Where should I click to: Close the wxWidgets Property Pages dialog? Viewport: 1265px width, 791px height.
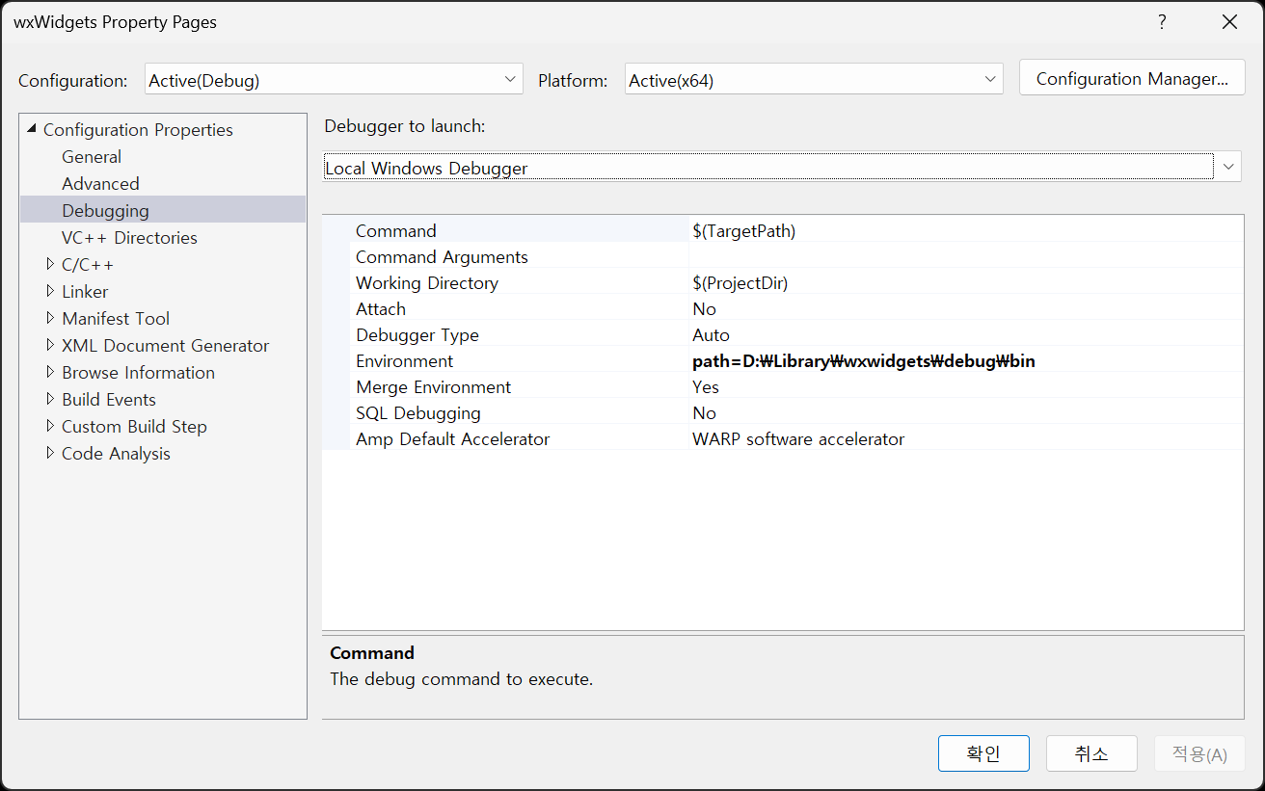click(1229, 22)
